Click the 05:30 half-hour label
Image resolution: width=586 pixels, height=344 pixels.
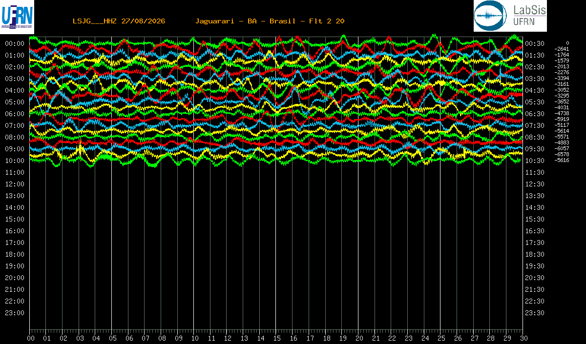tap(535, 102)
